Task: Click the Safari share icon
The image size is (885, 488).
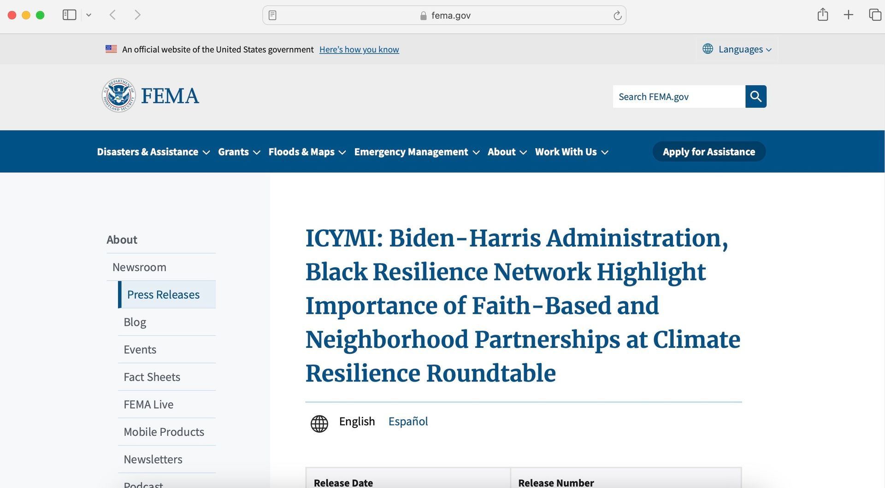Action: [x=822, y=15]
